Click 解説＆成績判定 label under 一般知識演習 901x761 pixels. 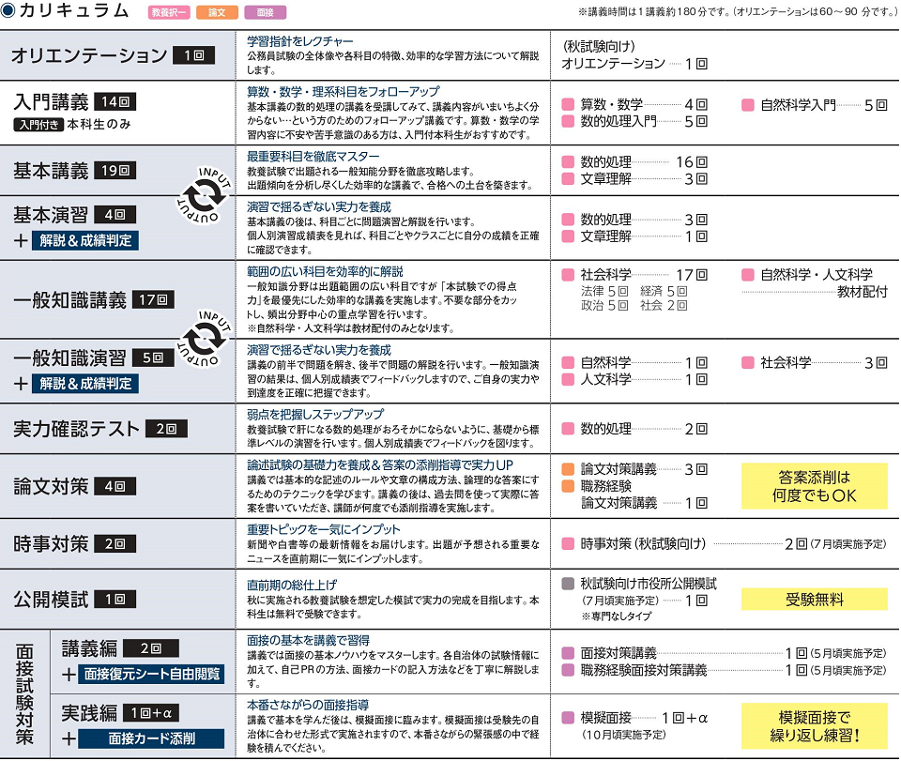(84, 383)
